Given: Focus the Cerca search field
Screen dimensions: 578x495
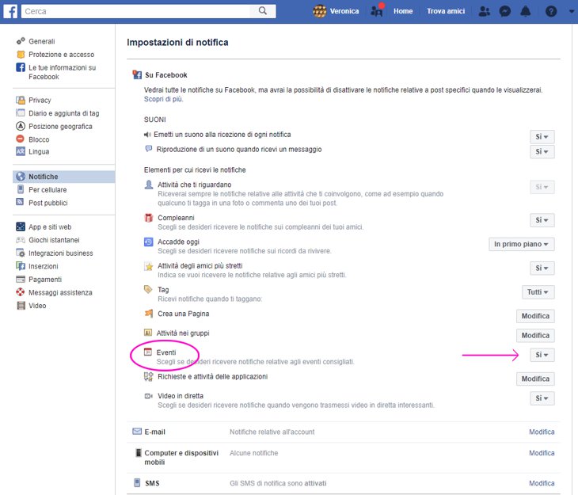Looking at the screenshot, I should pos(135,11).
